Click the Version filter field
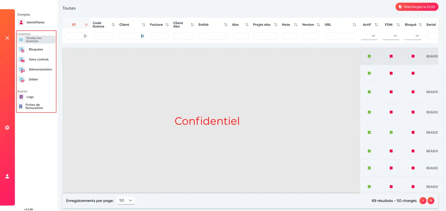 pos(311,36)
